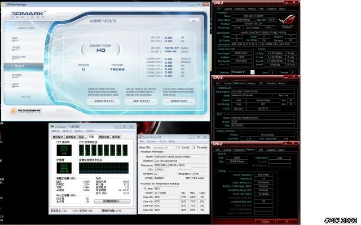This screenshot has width=361, height=225.
Task: Click the SUBMIT RESULTS button
Action: (104, 101)
